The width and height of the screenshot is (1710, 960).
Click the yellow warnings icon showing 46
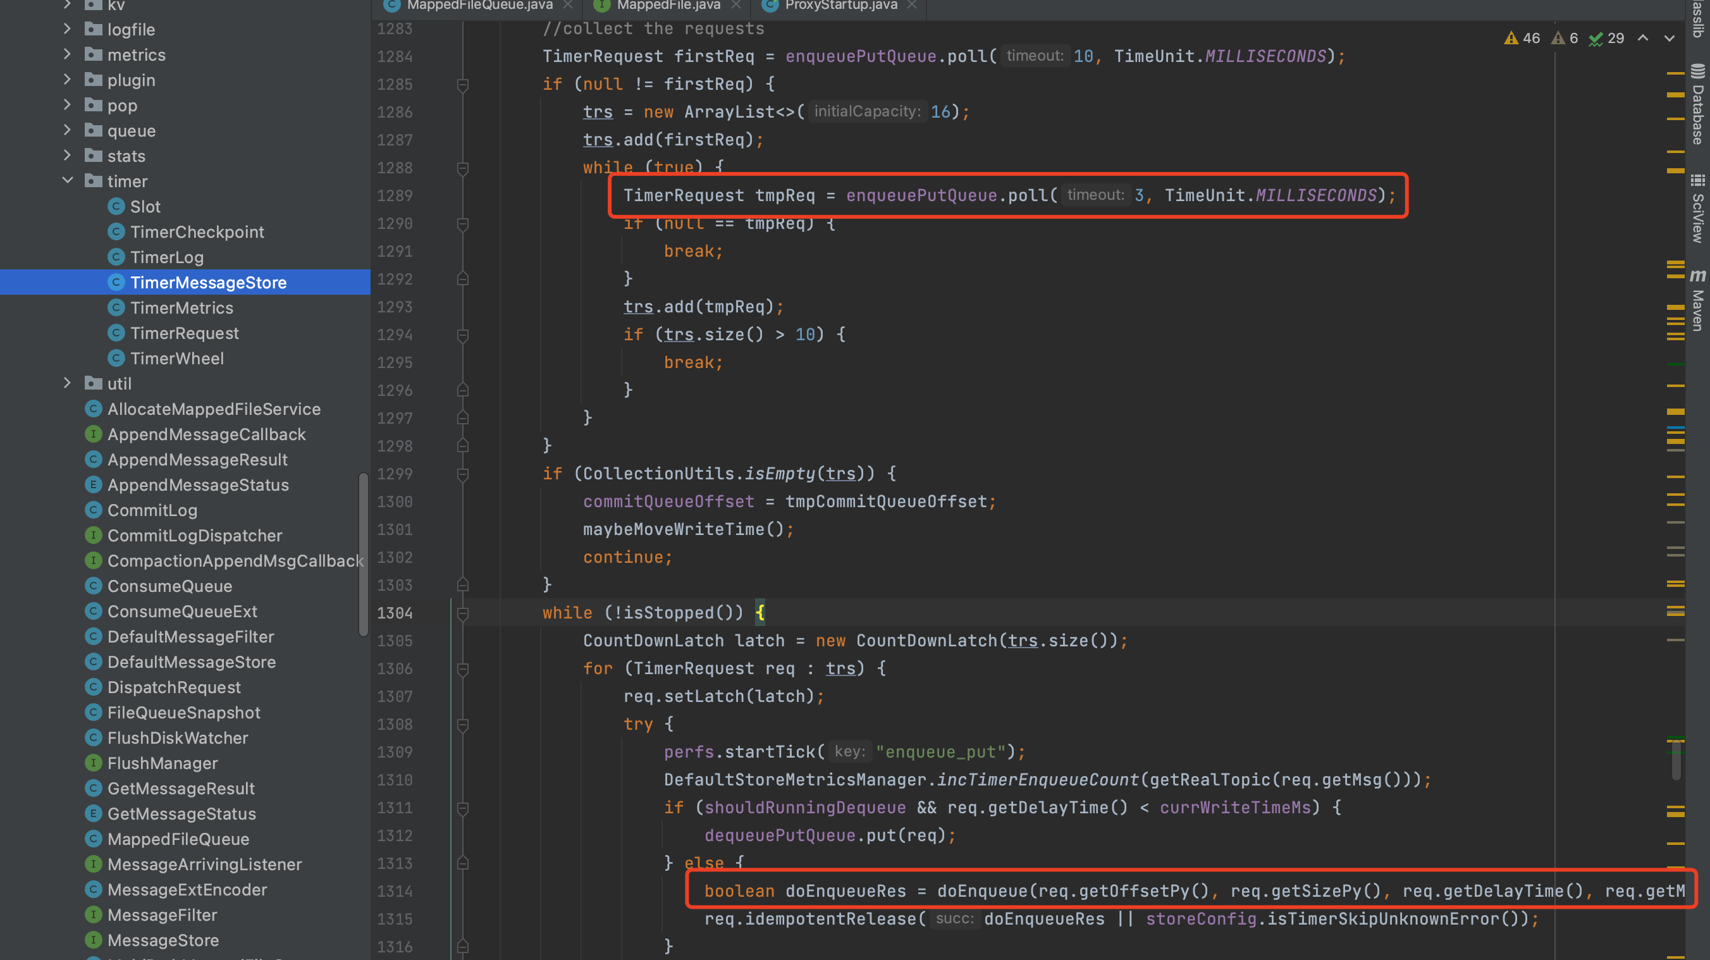pyautogui.click(x=1522, y=38)
